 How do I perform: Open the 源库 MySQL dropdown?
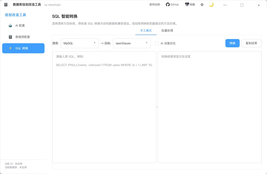tap(80, 43)
